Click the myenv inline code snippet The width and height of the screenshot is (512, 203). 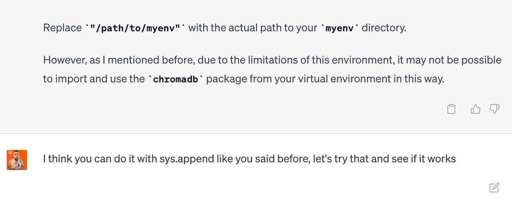click(341, 29)
